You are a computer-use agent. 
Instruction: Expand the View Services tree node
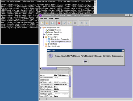44,34
